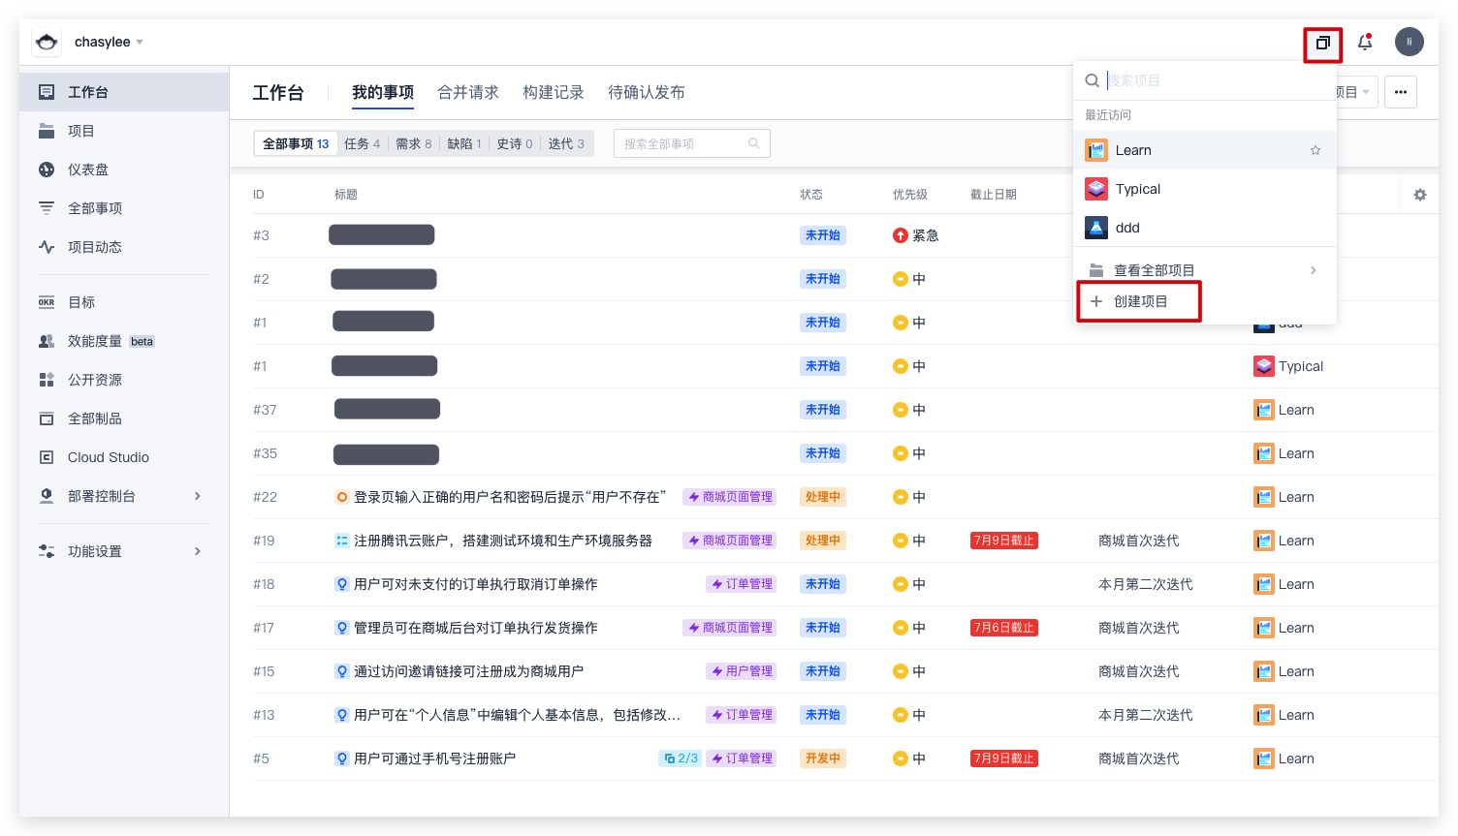Open 项目动态 activity in the sidebar
Image resolution: width=1458 pixels, height=836 pixels.
[94, 247]
